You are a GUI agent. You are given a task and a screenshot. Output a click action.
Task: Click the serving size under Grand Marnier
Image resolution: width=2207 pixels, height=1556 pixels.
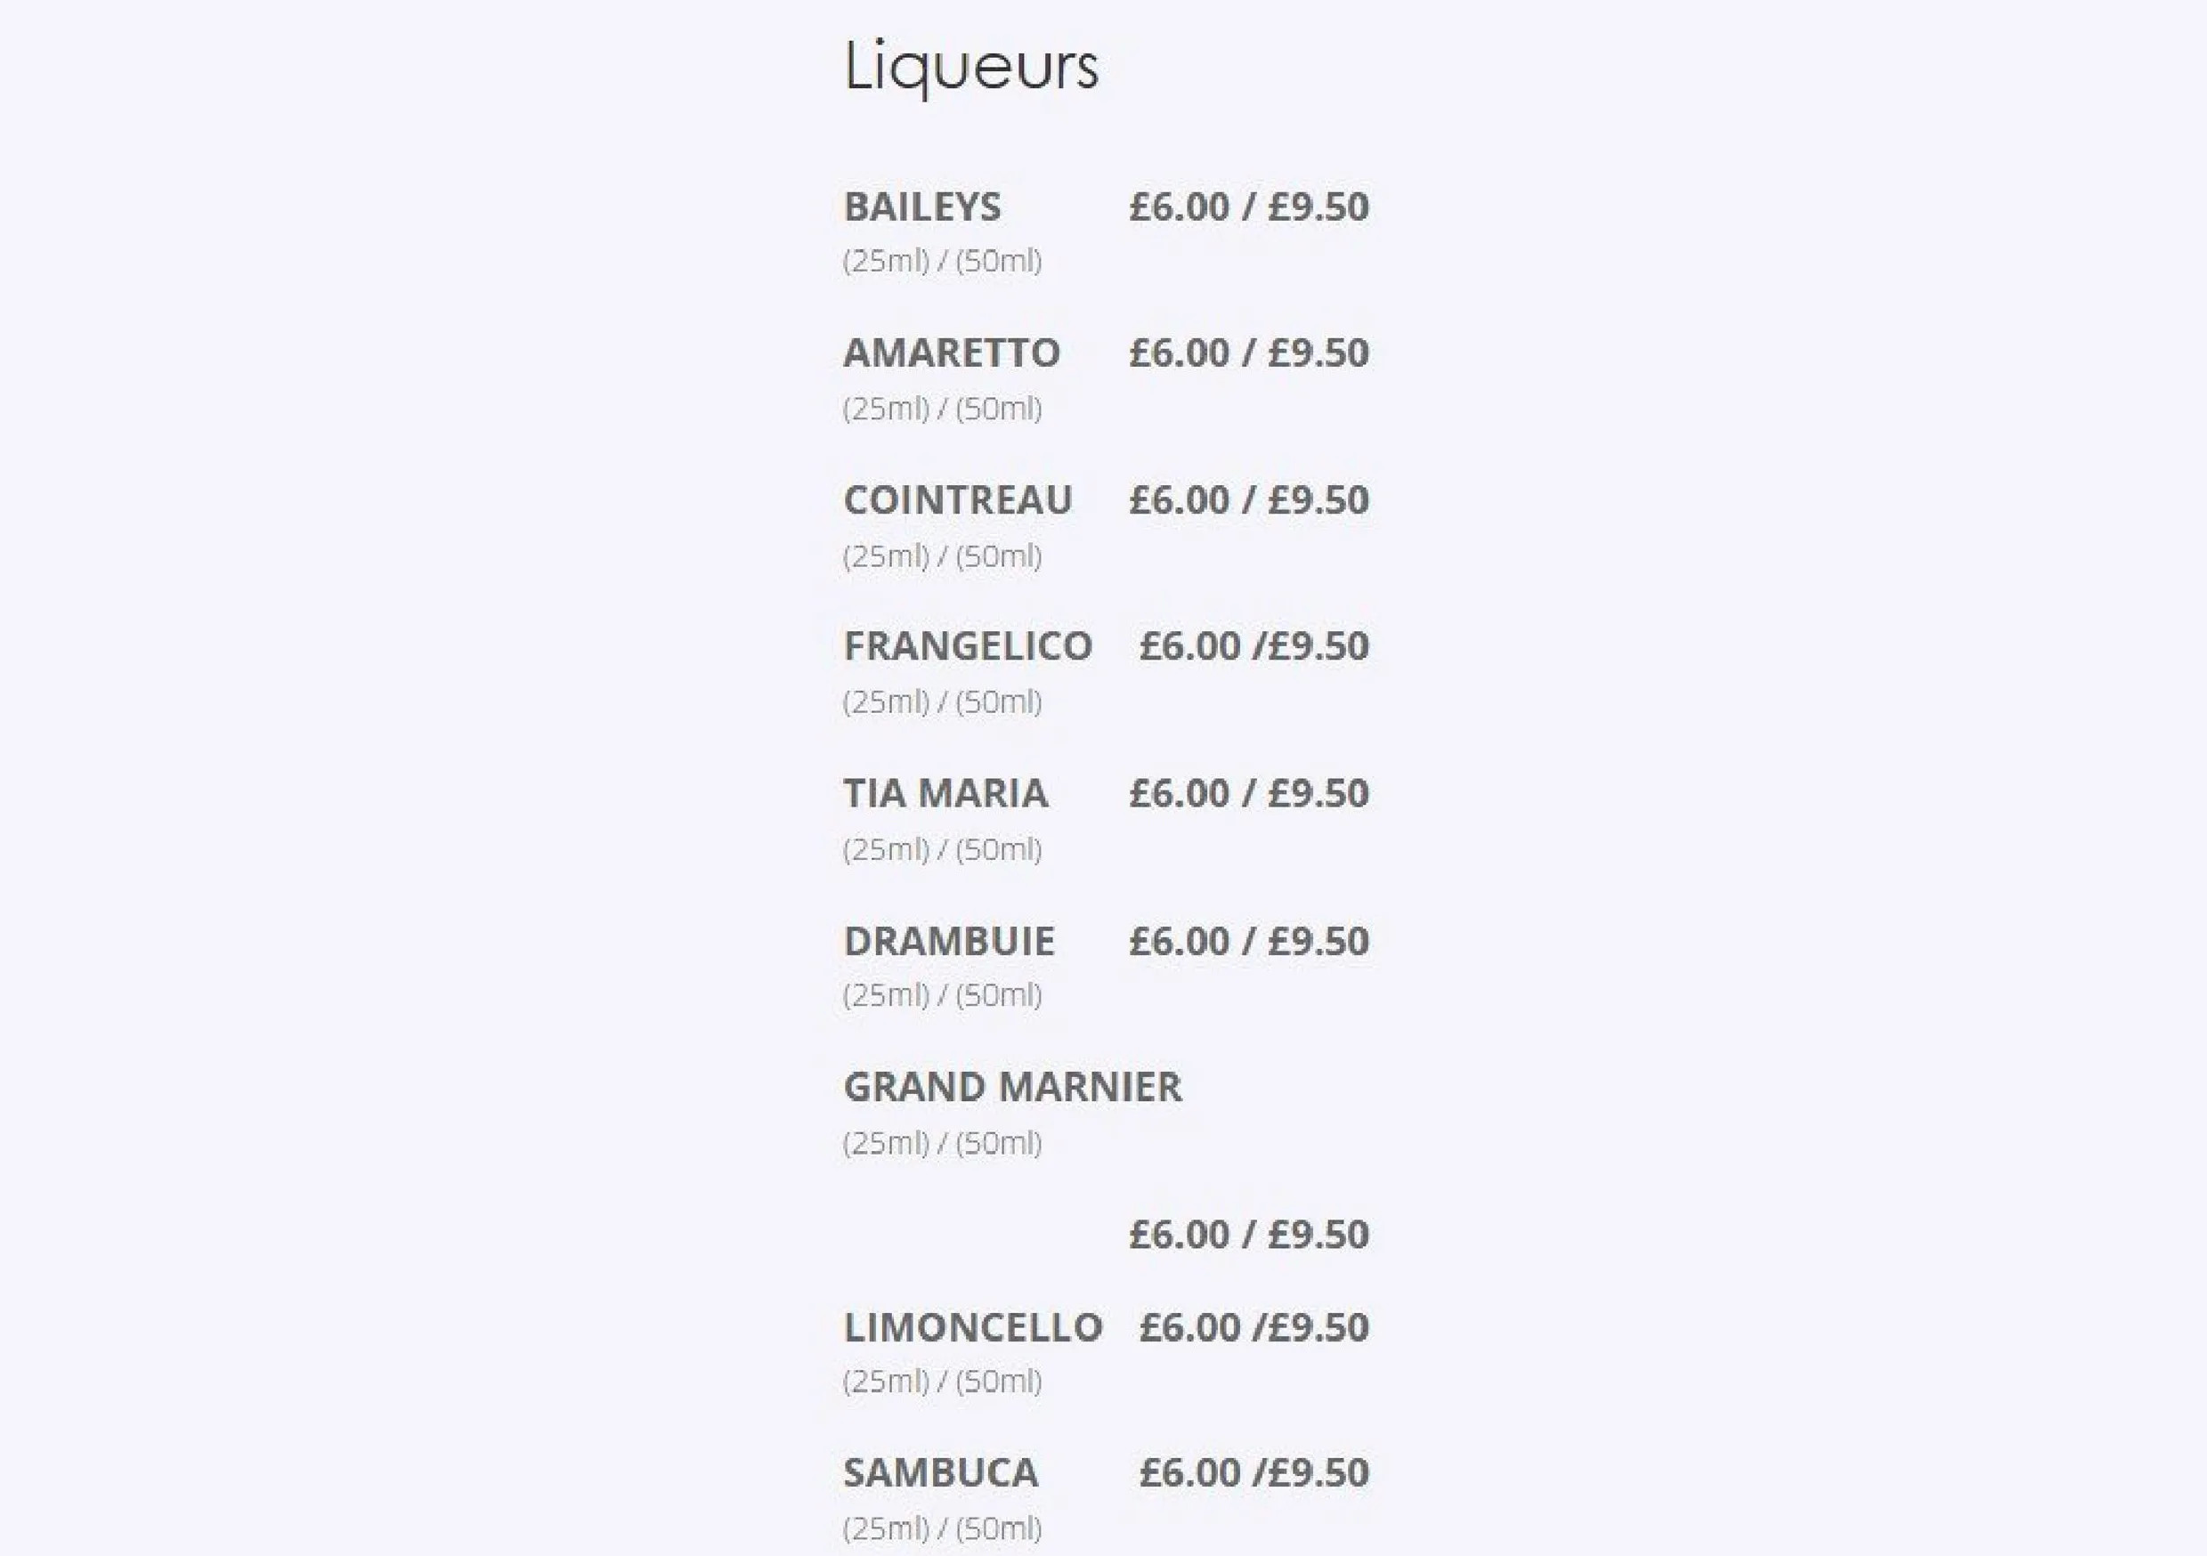coord(942,1143)
